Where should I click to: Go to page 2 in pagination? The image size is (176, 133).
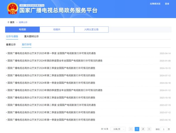[x=143, y=129]
